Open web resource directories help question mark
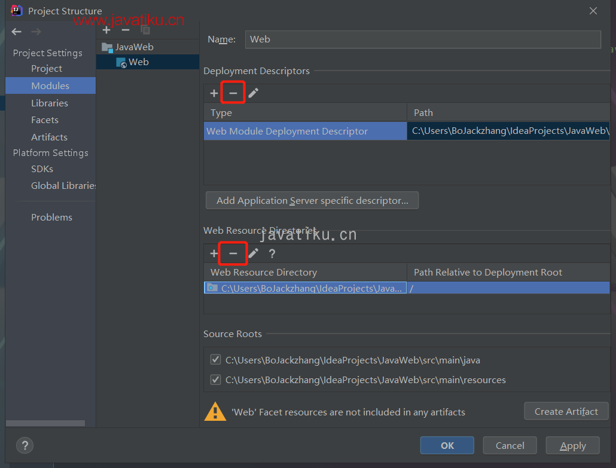Image resolution: width=616 pixels, height=468 pixels. pyautogui.click(x=272, y=253)
